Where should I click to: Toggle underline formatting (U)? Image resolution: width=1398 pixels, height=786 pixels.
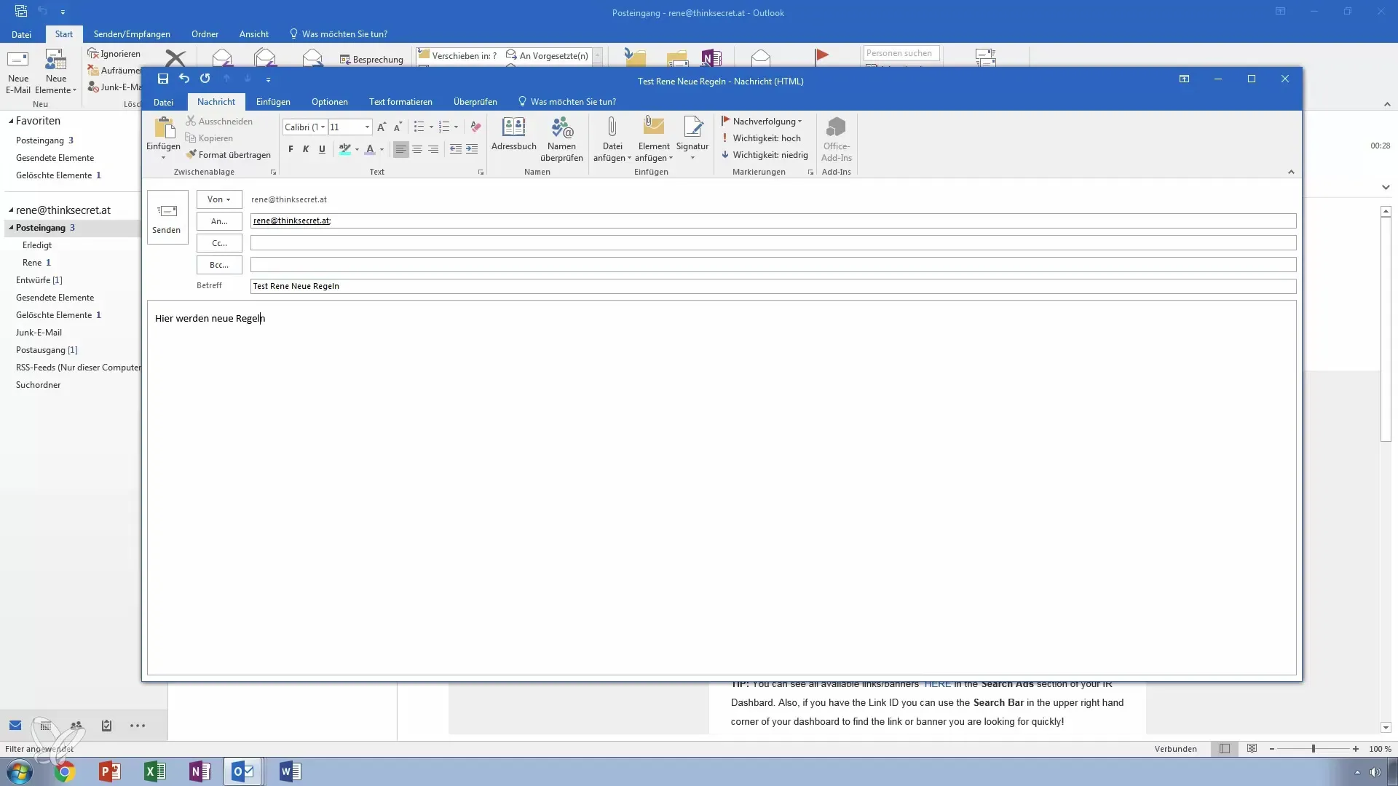[322, 149]
